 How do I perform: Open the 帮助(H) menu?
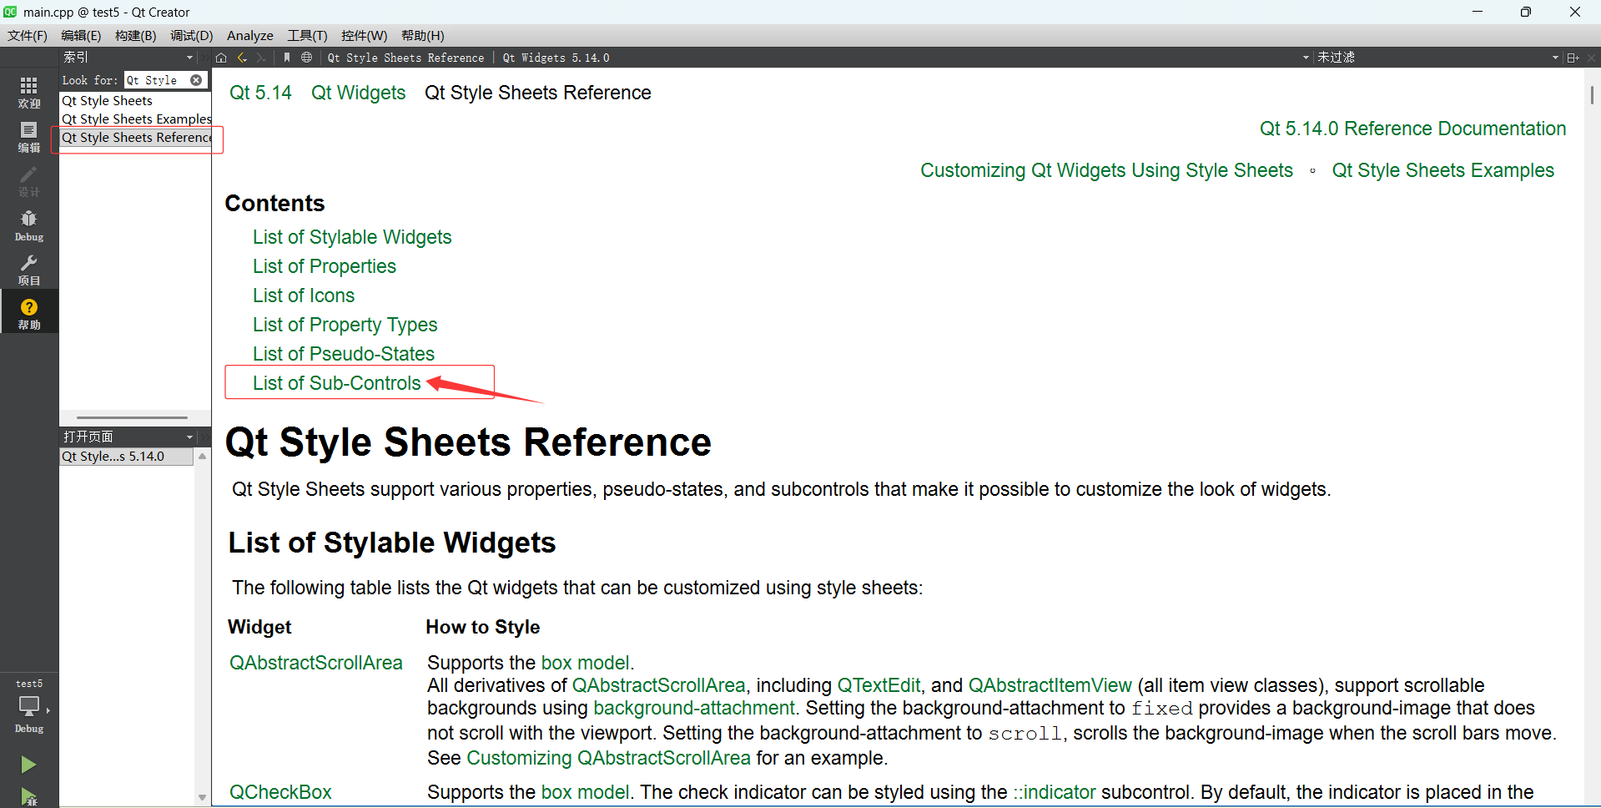[x=423, y=35]
